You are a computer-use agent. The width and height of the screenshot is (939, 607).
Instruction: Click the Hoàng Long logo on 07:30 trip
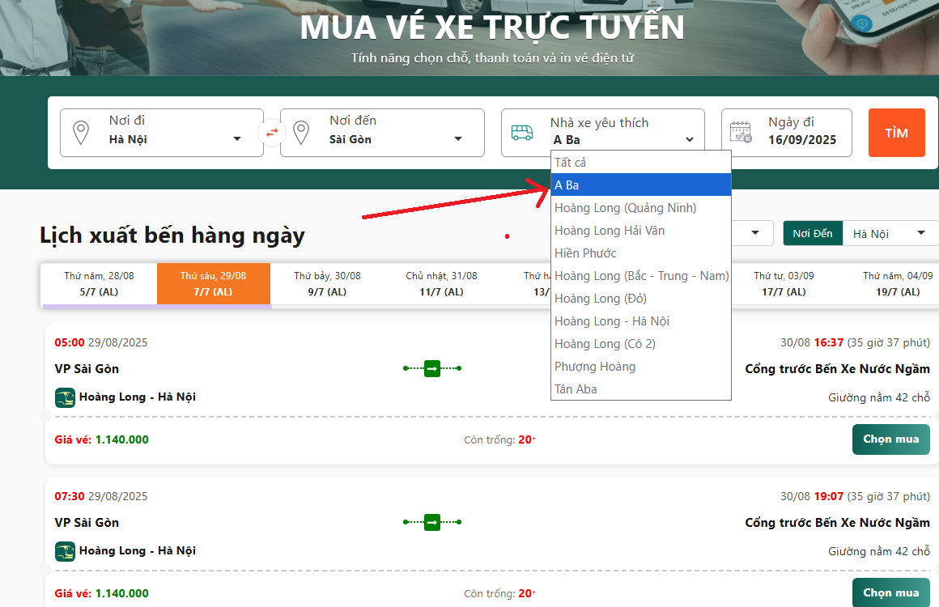point(65,551)
